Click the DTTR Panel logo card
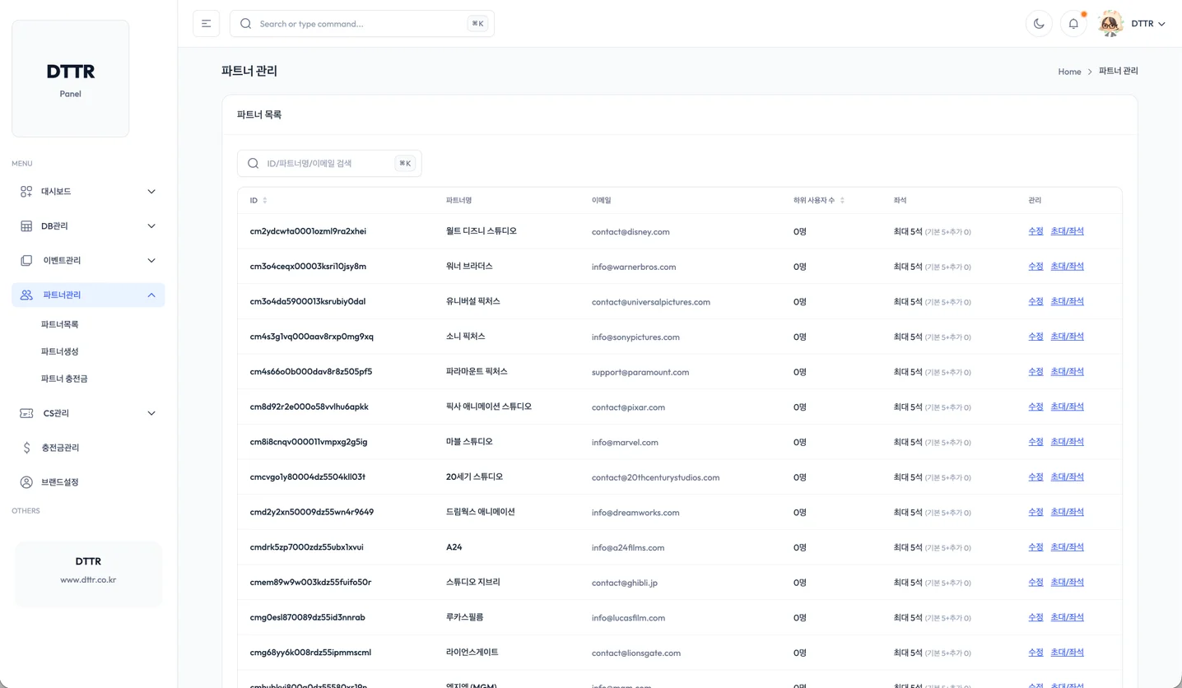 (71, 79)
